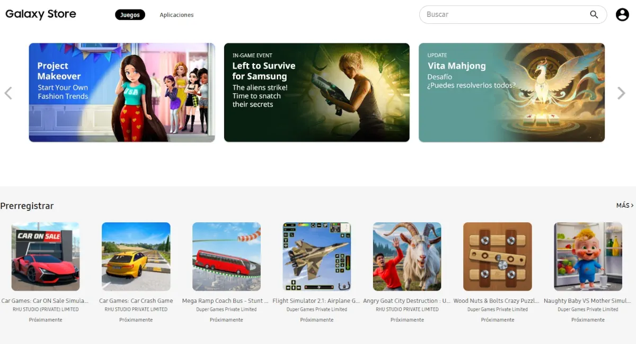636x344 pixels.
Task: Type in the Buscar search field
Action: point(503,14)
